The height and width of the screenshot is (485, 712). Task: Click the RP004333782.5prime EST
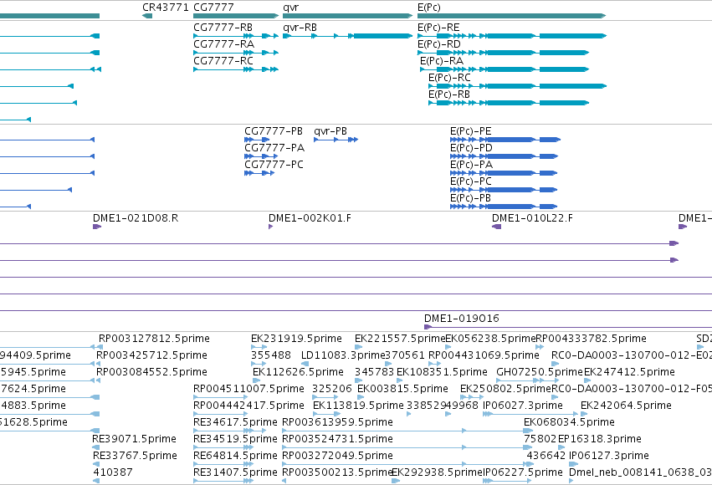click(x=591, y=339)
